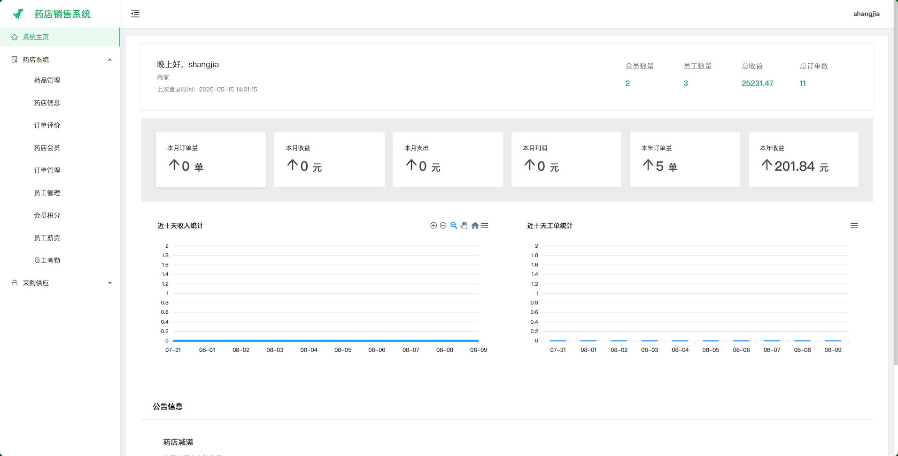898x456 pixels.
Task: Select 会员积分 in sidebar
Action: [47, 215]
